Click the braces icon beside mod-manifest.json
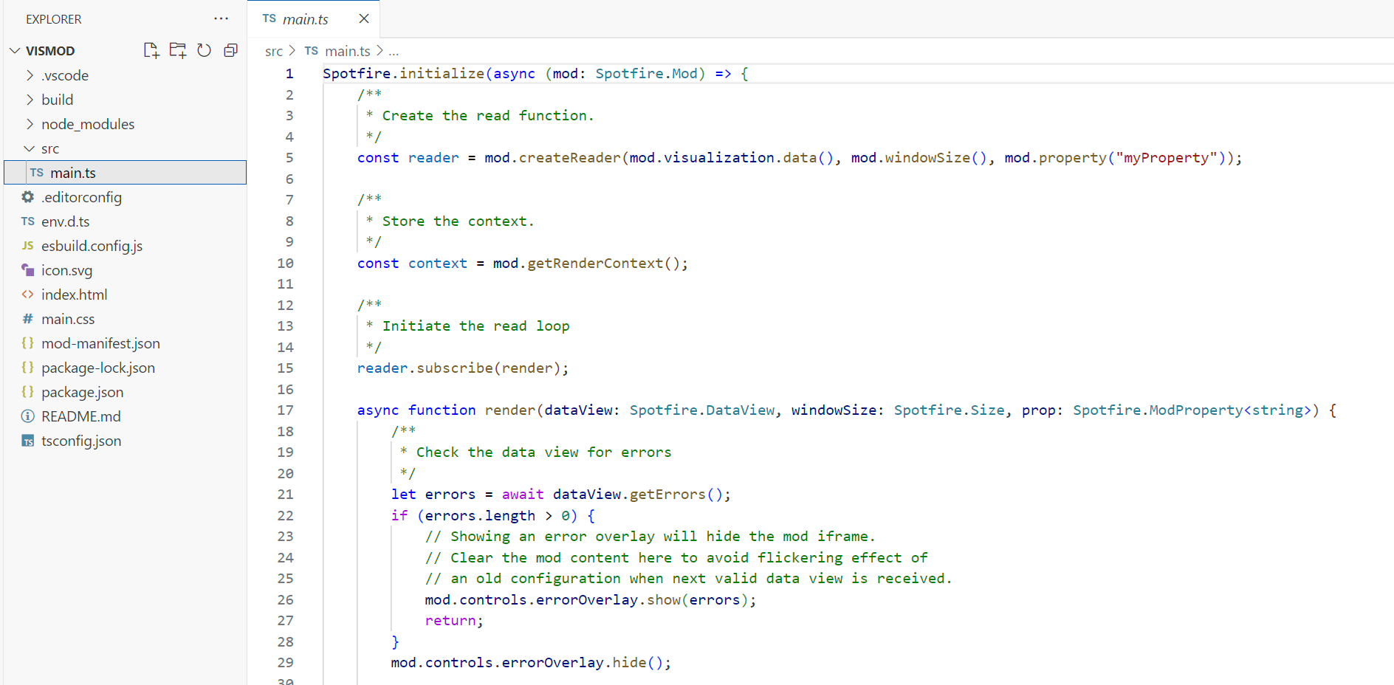This screenshot has height=685, width=1394. click(x=28, y=343)
